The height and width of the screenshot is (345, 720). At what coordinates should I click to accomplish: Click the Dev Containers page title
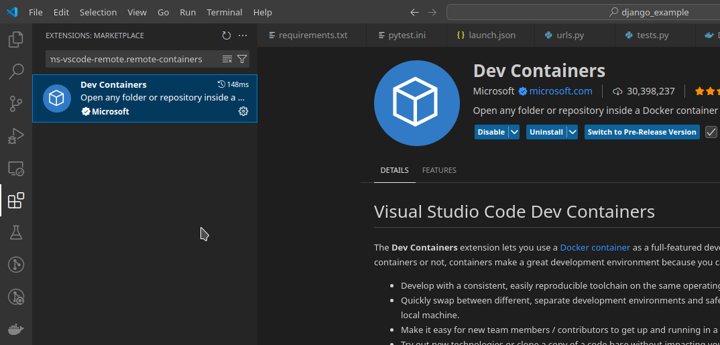539,71
